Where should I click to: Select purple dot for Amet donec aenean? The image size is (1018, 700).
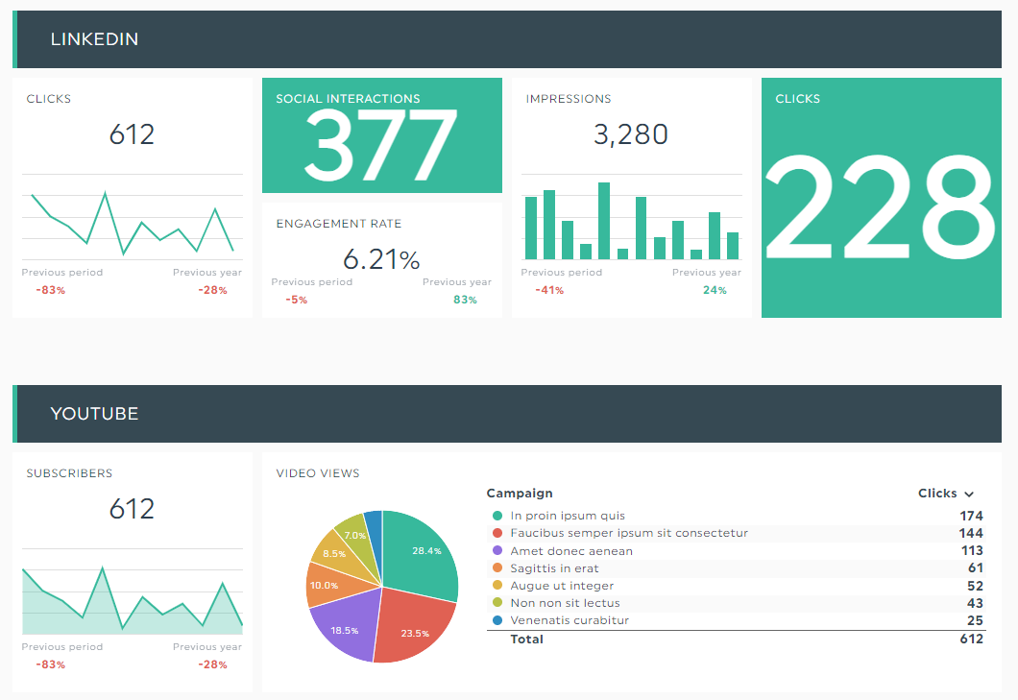coord(497,550)
